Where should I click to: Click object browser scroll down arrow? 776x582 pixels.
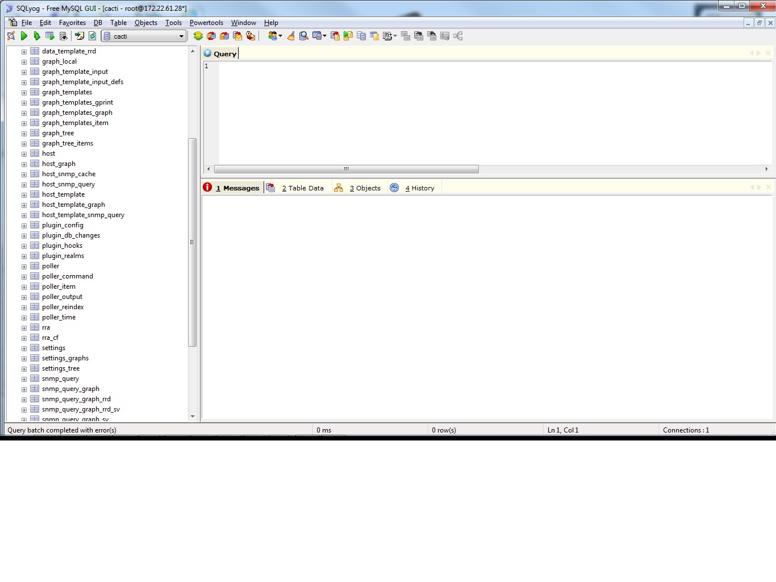[192, 416]
